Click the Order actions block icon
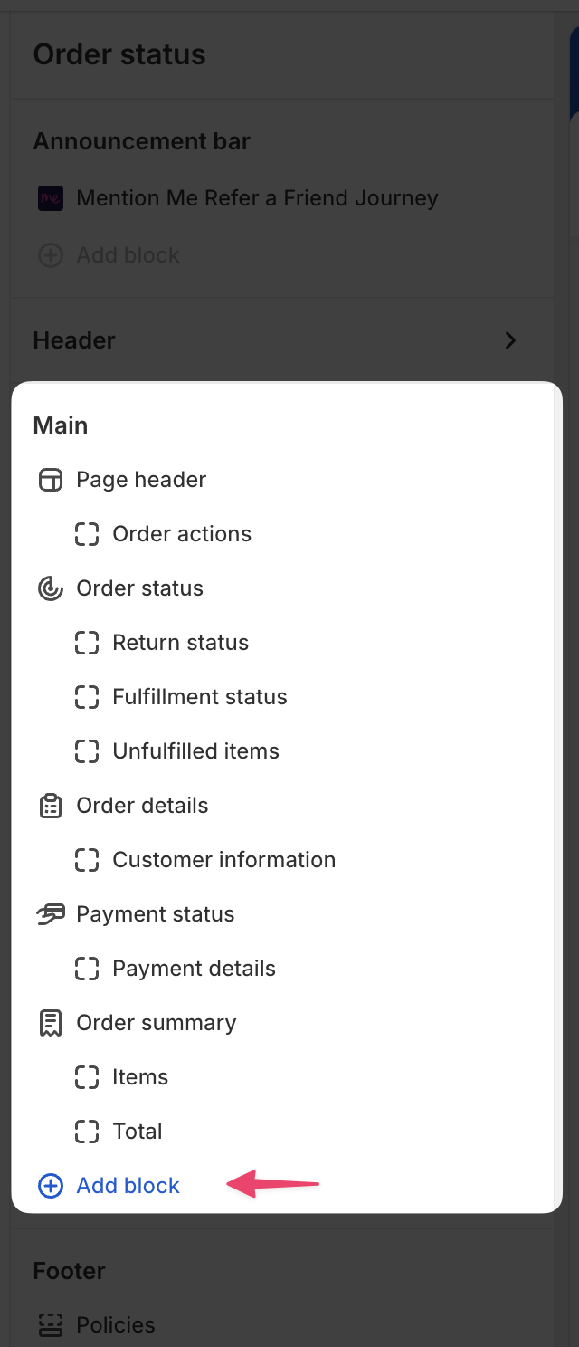 point(86,534)
